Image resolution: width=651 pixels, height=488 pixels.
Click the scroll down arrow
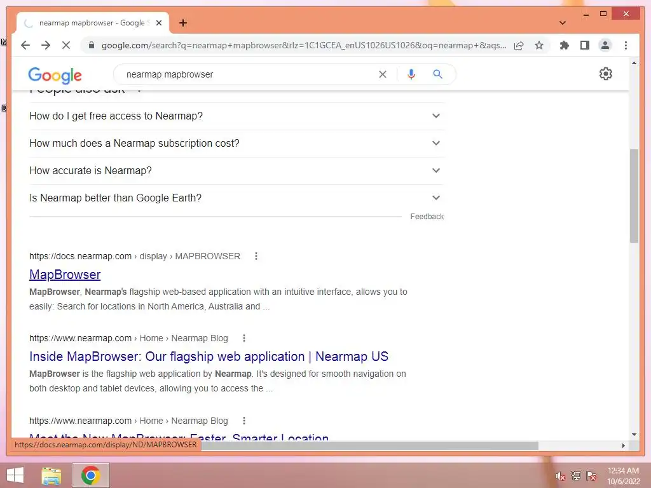pyautogui.click(x=634, y=435)
